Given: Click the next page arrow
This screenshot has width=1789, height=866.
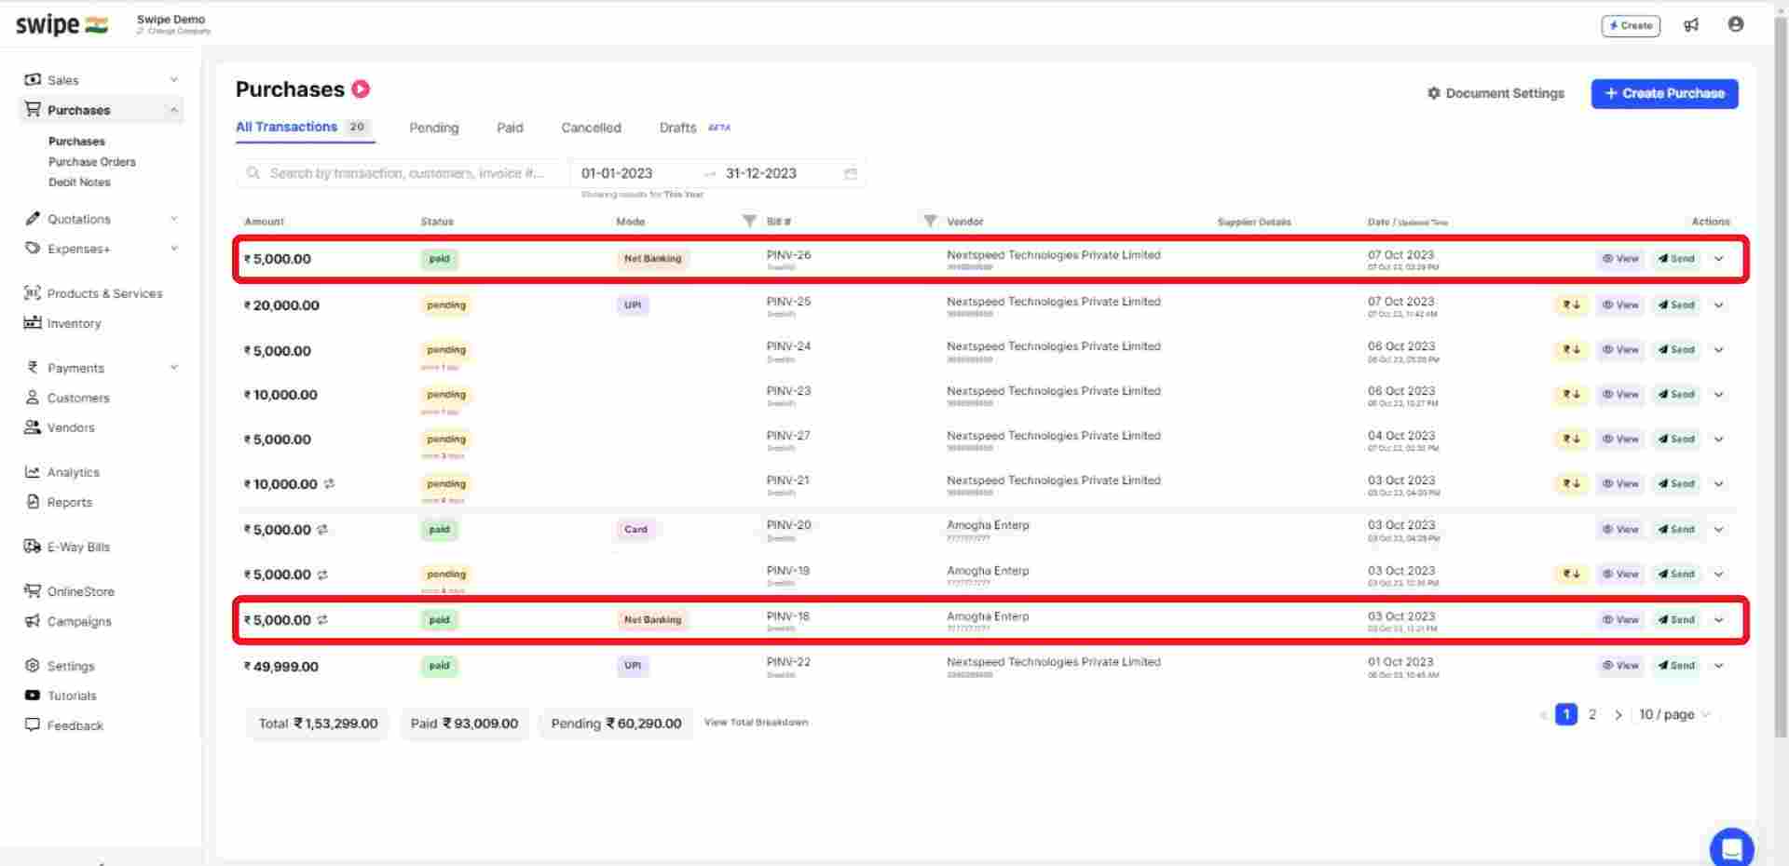Looking at the screenshot, I should (1618, 714).
